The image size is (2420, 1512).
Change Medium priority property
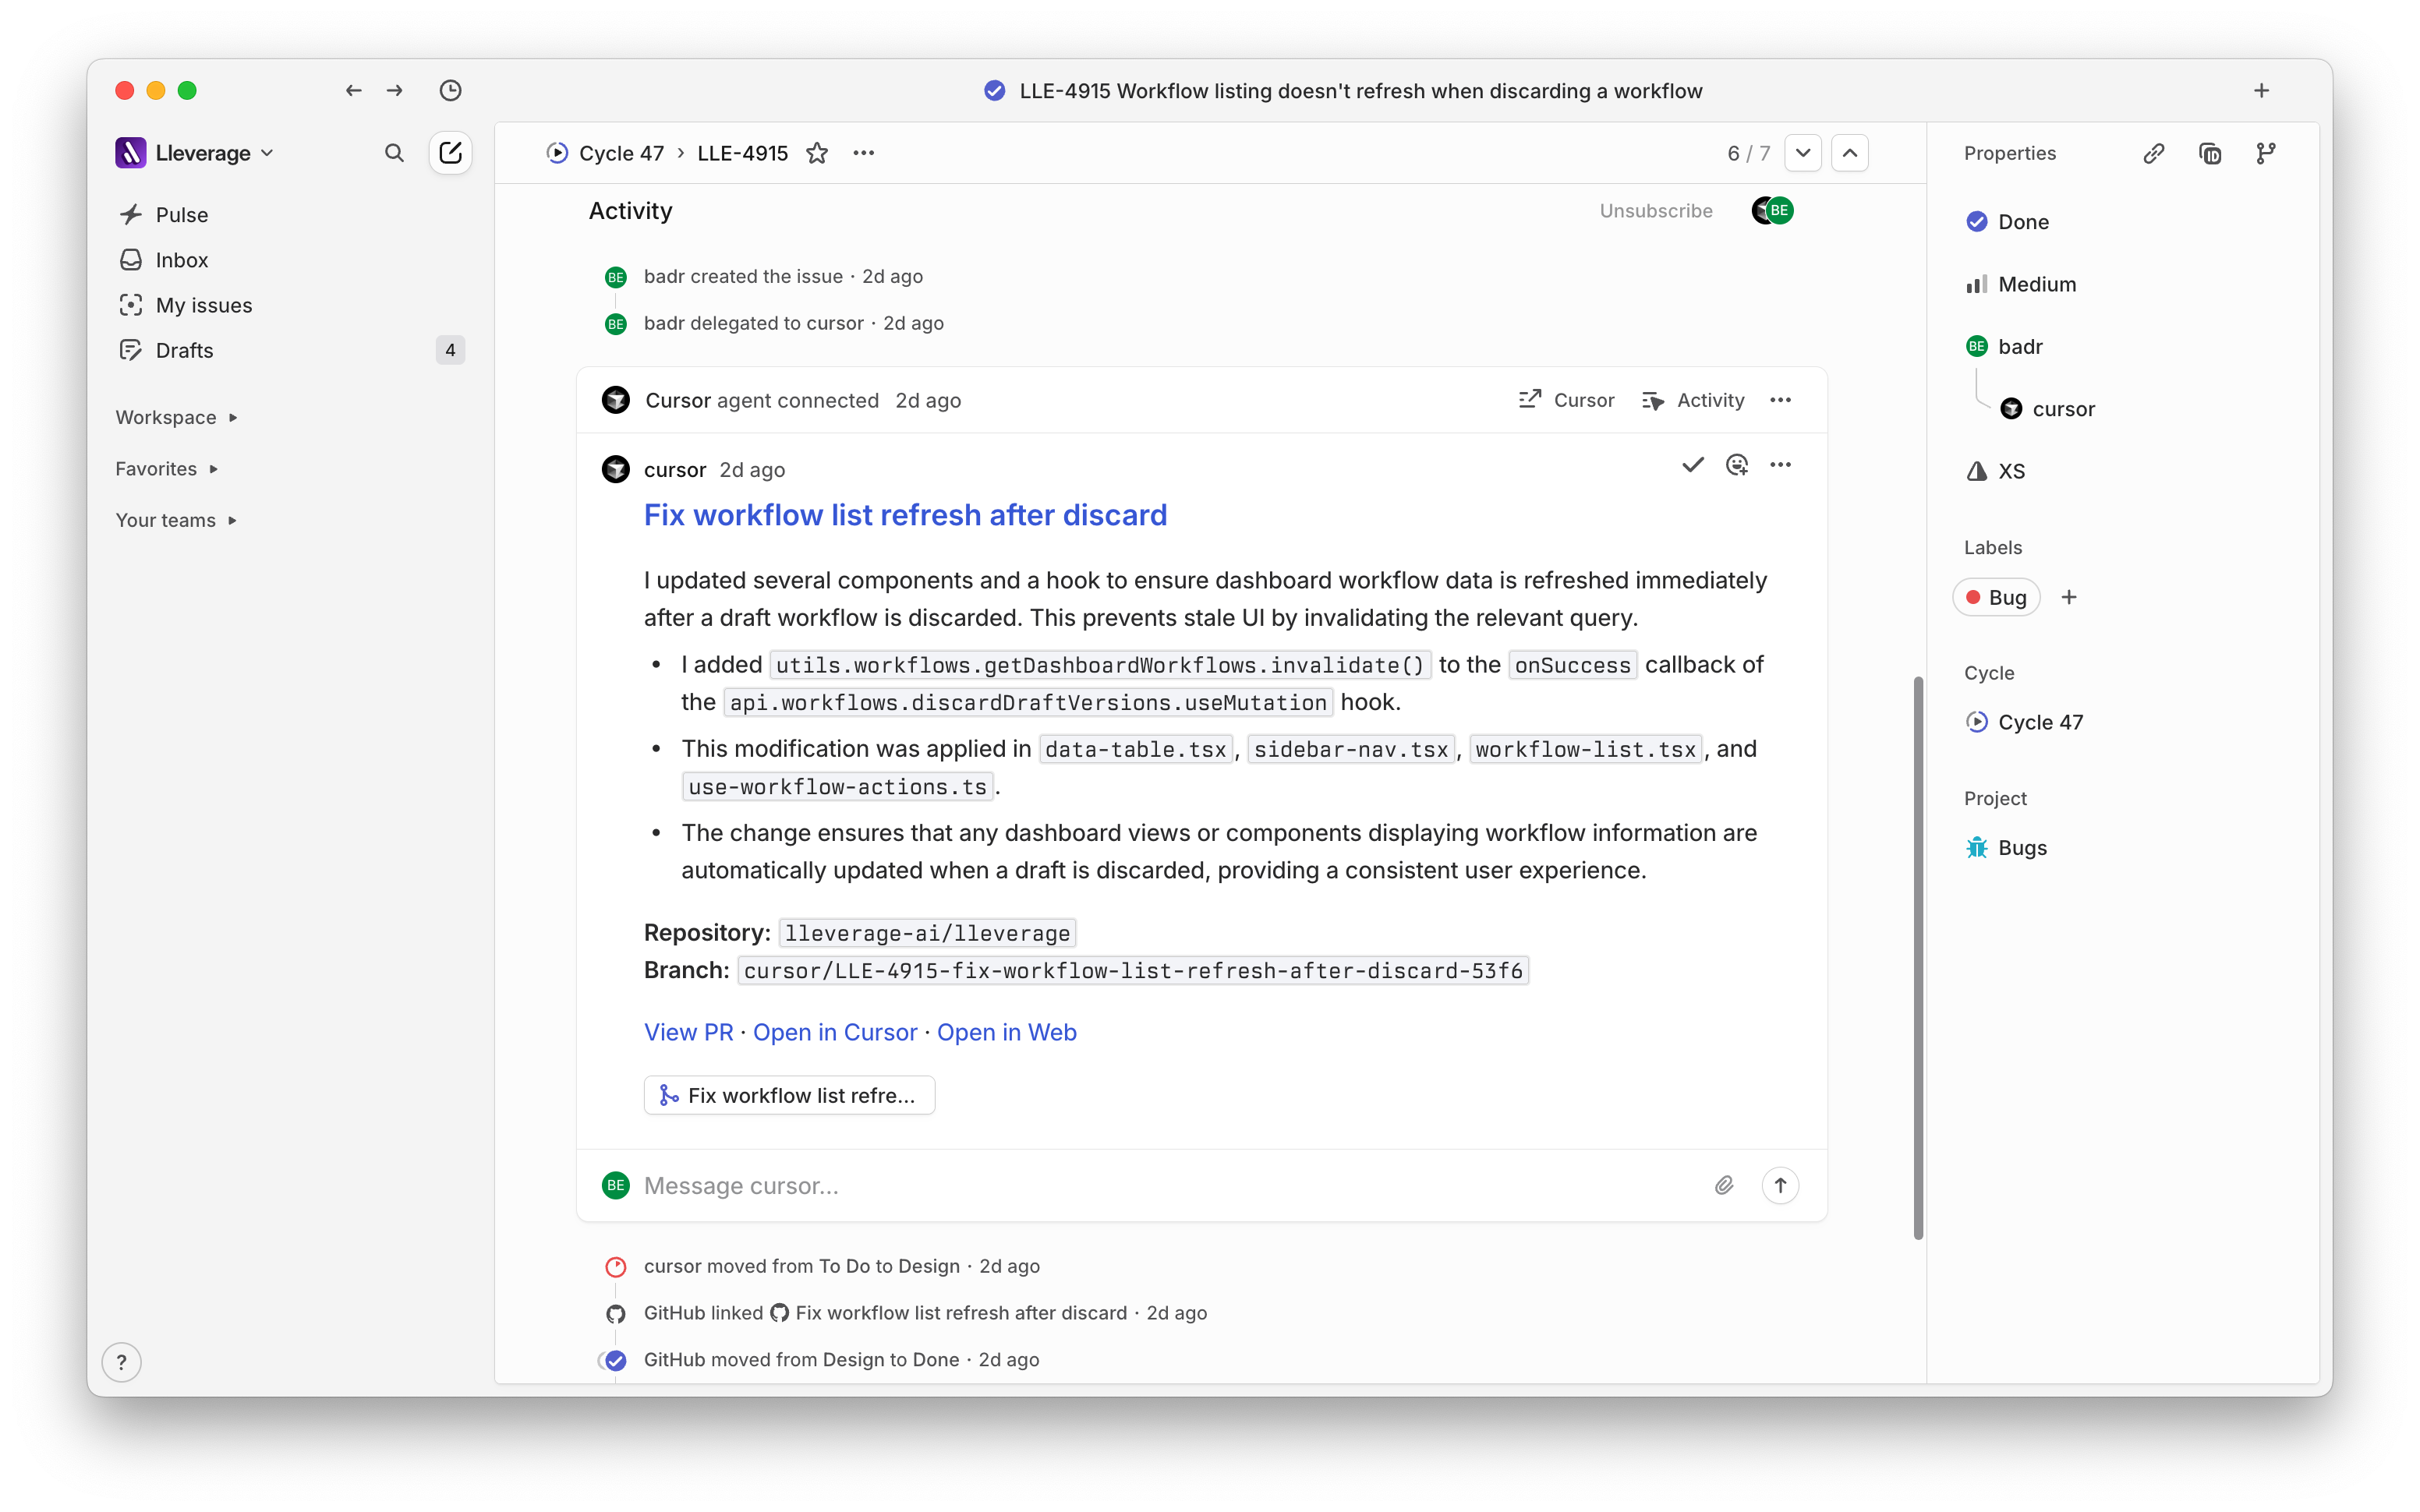pyautogui.click(x=2021, y=284)
